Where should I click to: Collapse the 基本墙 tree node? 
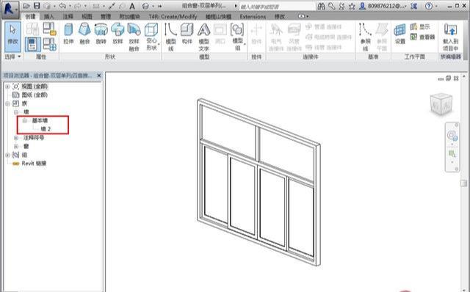[x=25, y=120]
